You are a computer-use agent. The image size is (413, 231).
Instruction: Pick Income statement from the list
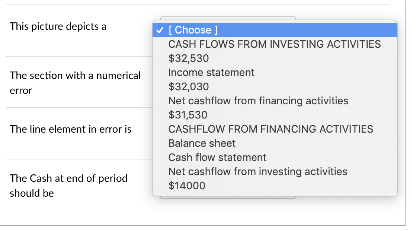point(211,73)
